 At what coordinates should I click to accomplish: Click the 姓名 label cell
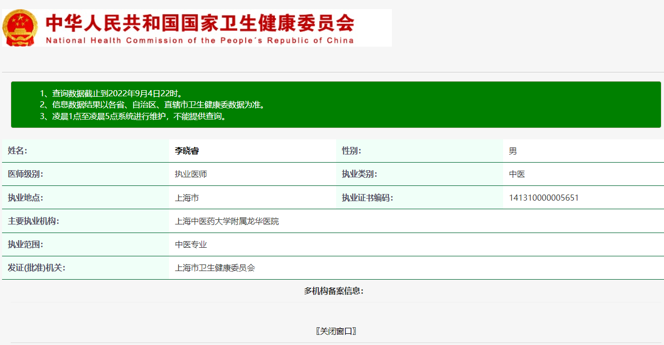(85, 151)
